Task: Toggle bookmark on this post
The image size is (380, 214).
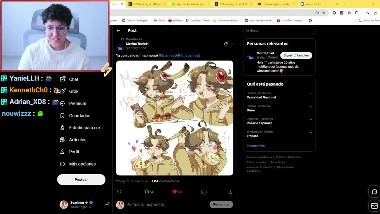Action: [202, 192]
